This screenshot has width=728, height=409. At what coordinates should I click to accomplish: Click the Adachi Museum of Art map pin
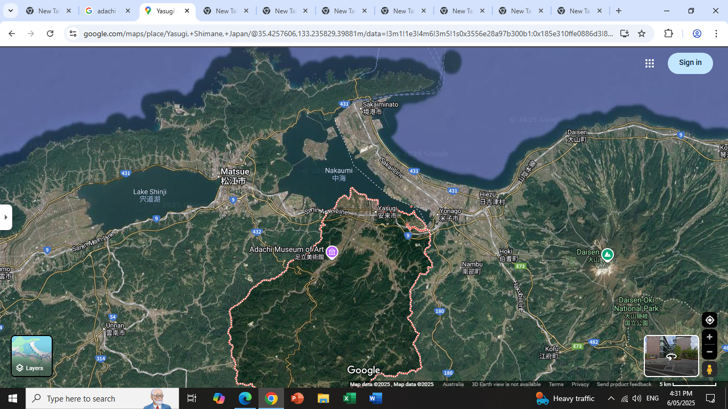[332, 252]
